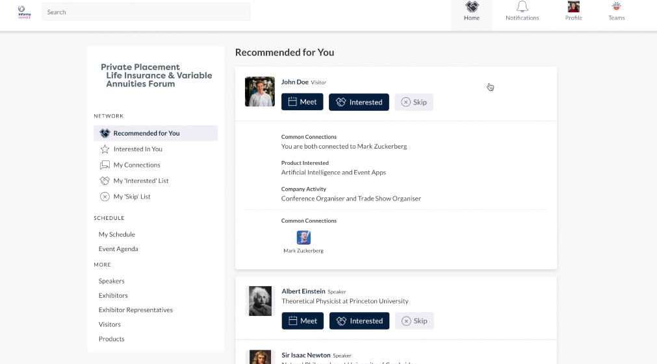Open Mark Zuckerberg common connection thumbnail
Viewport: 657px width, 364px height.
(303, 237)
